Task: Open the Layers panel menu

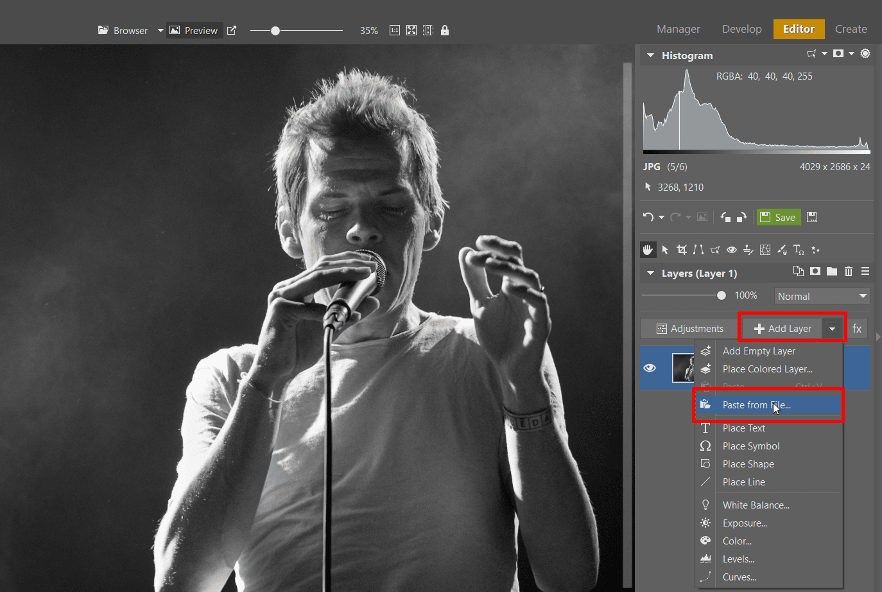Action: coord(865,271)
